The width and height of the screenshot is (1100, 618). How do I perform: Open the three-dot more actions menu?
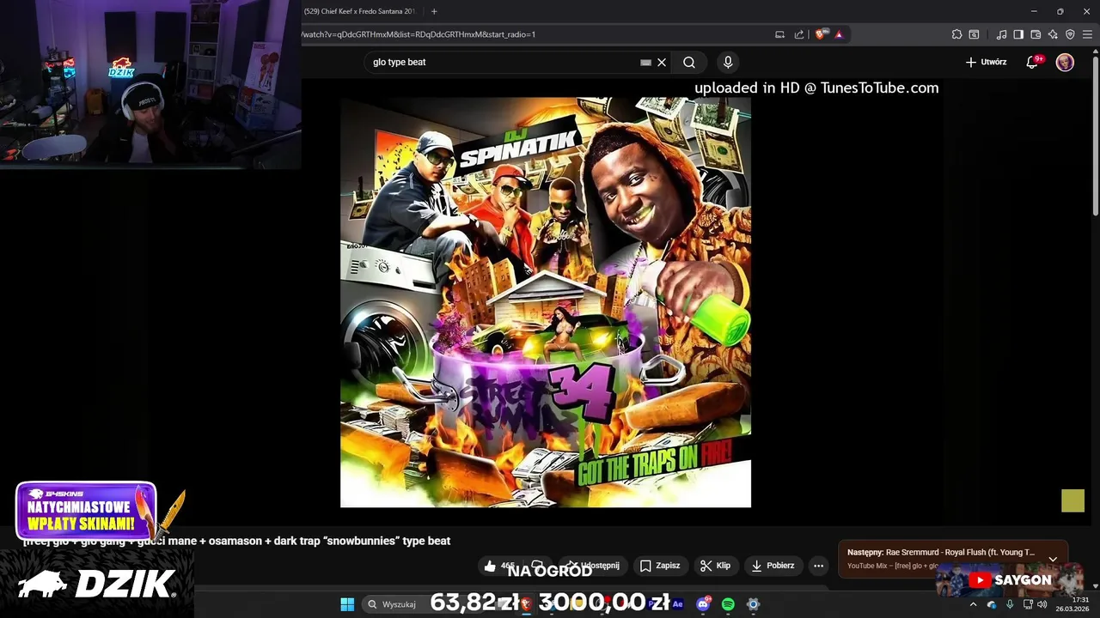[818, 566]
